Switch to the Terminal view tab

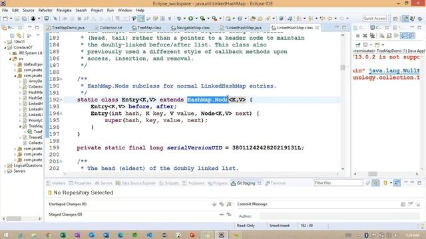[276, 183]
